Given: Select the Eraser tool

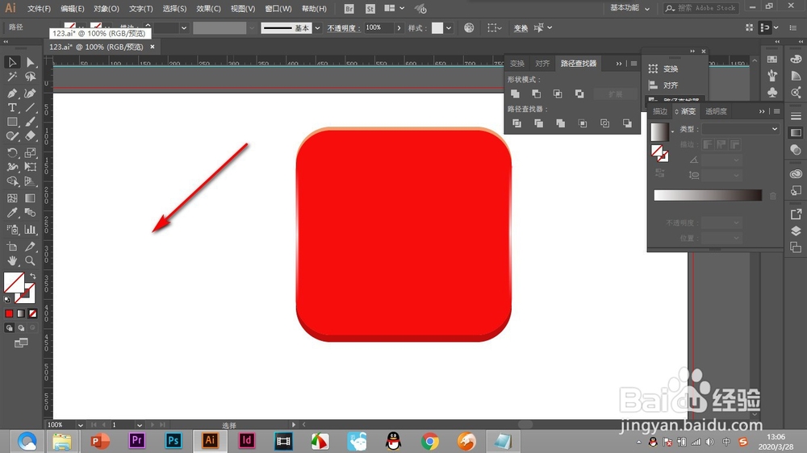Looking at the screenshot, I should [x=31, y=136].
